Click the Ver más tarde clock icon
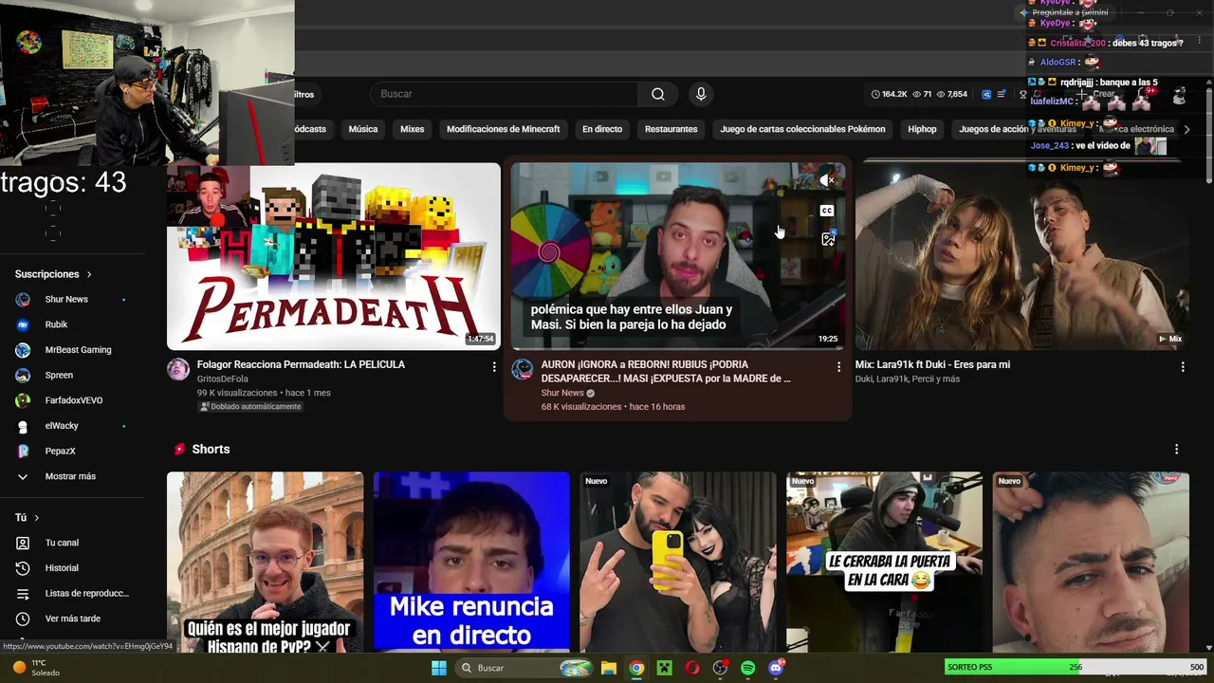The height and width of the screenshot is (683, 1214). (23, 618)
